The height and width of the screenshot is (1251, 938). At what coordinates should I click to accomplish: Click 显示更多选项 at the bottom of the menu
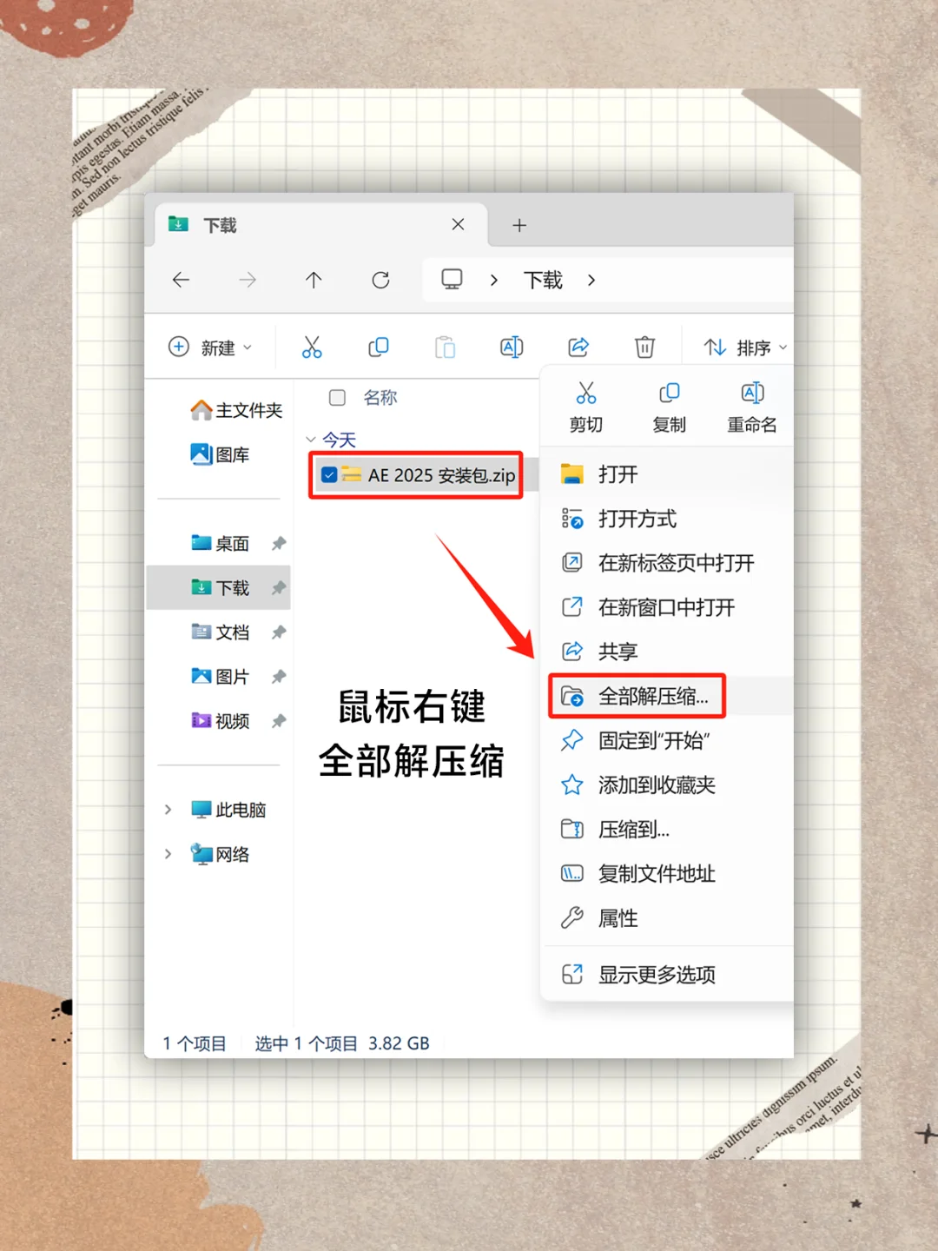pyautogui.click(x=657, y=974)
